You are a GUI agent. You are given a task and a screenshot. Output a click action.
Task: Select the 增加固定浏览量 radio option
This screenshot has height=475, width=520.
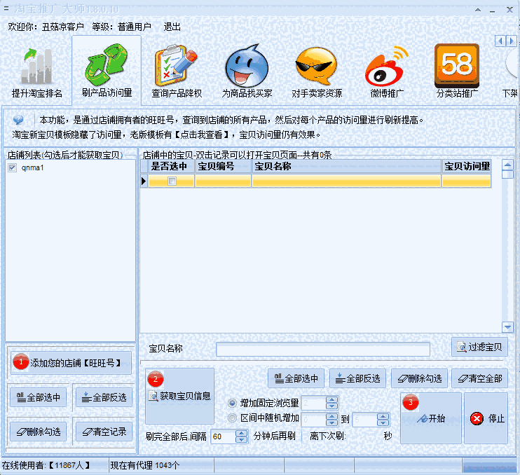(x=232, y=403)
